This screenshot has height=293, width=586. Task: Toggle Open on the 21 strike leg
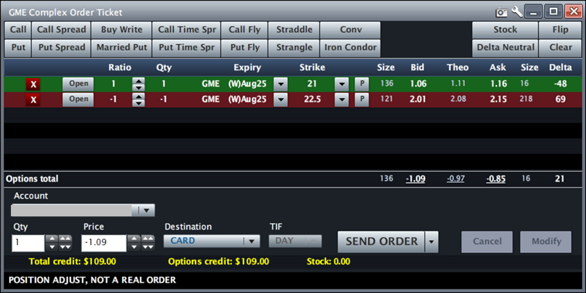(x=78, y=84)
